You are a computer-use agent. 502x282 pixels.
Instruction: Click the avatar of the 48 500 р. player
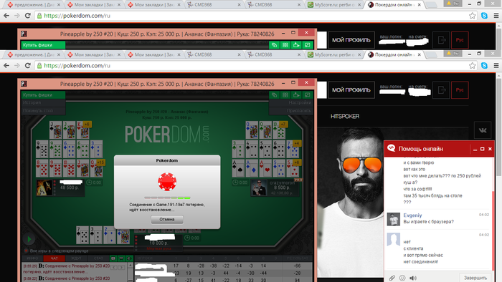(x=44, y=188)
